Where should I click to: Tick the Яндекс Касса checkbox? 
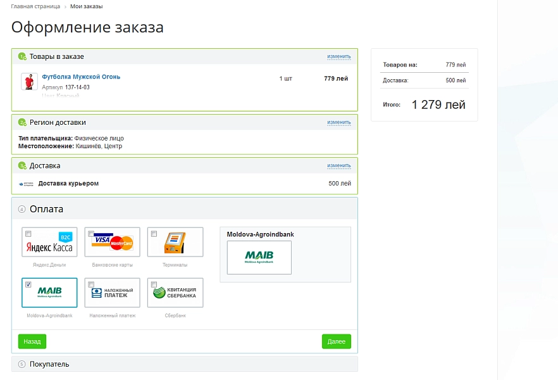click(x=28, y=234)
